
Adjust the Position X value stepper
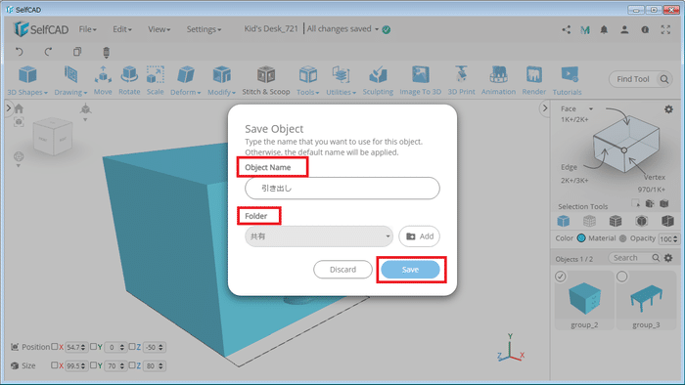point(83,348)
